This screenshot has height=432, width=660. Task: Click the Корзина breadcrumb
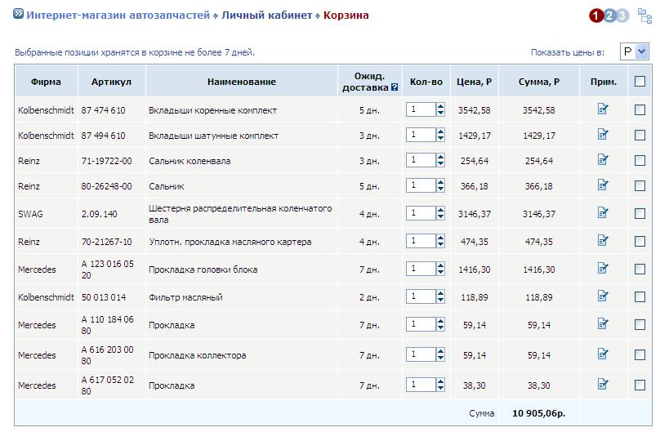pyautogui.click(x=346, y=16)
